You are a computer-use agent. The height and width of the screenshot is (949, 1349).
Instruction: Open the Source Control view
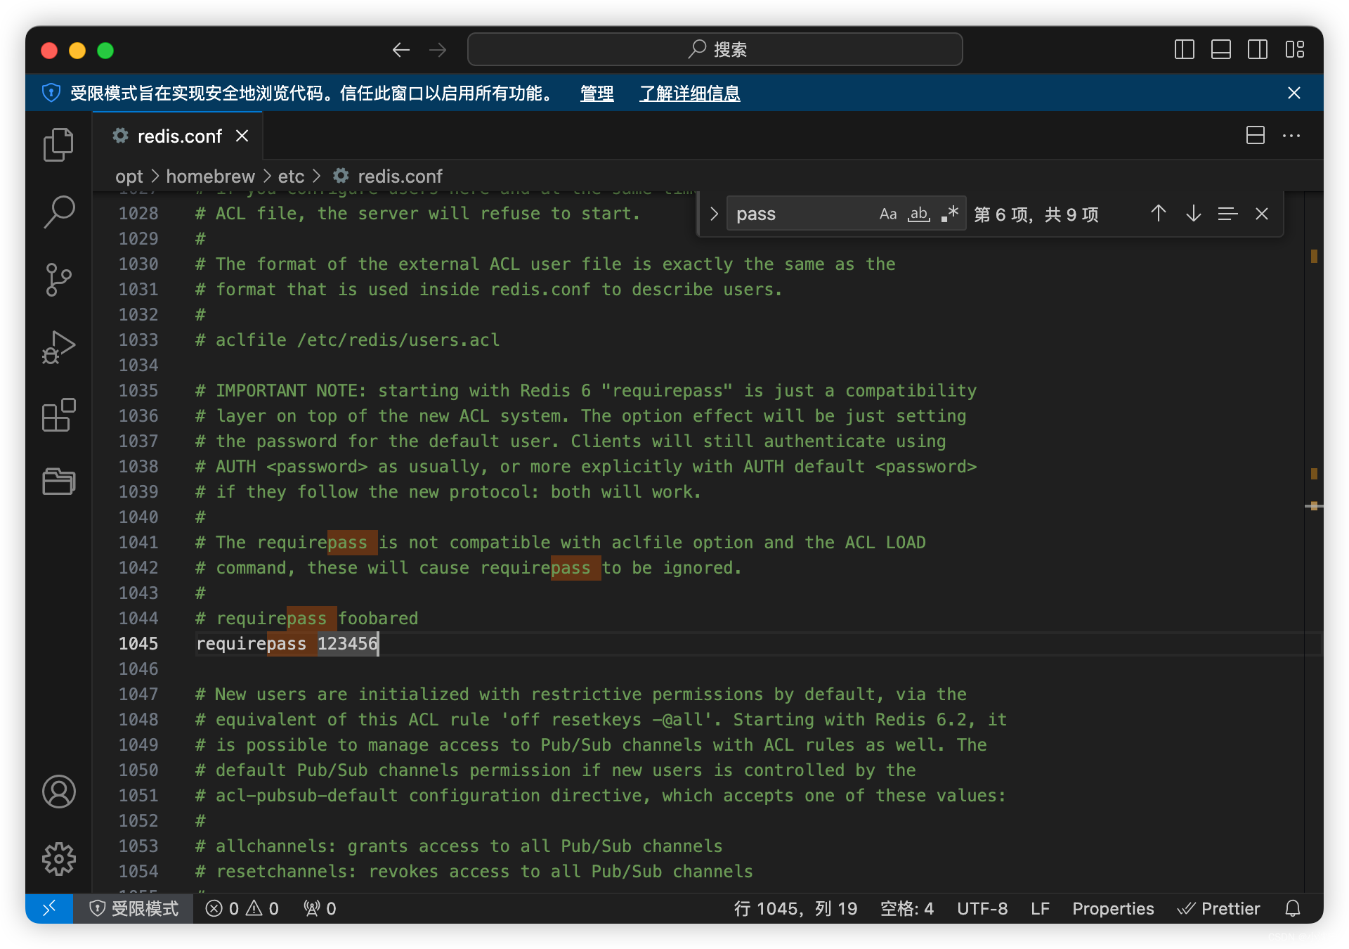pos(58,279)
